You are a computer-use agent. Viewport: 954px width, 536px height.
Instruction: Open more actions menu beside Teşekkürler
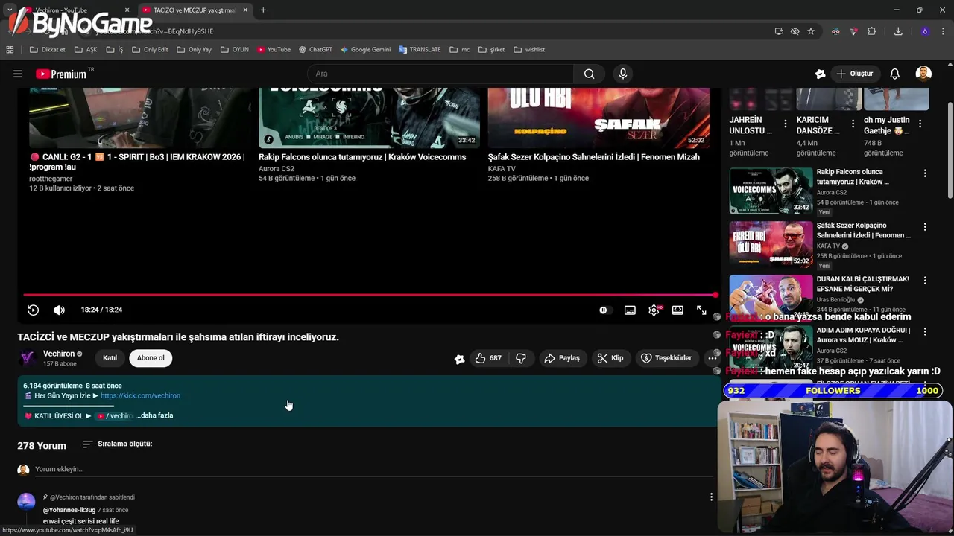click(712, 358)
